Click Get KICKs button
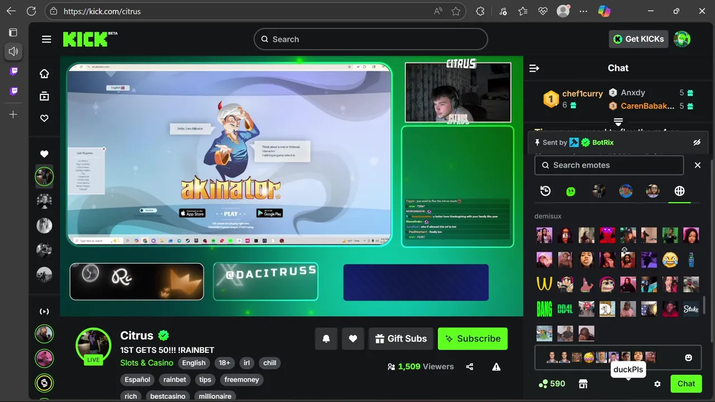Screen dimensions: 715x402 [638, 39]
